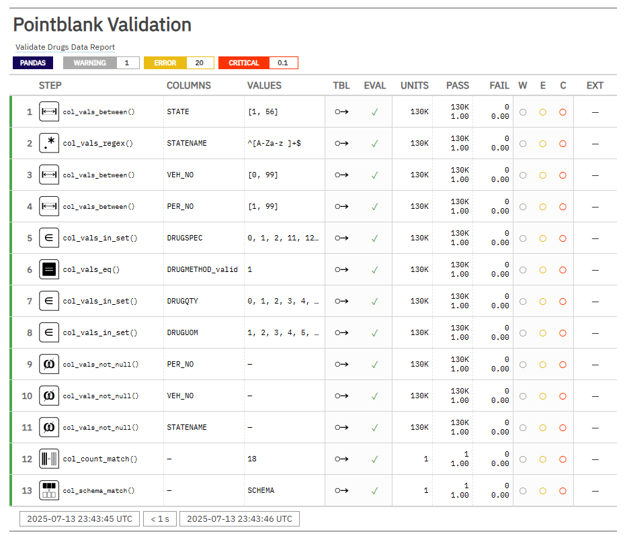Click the critical circle in step 3
Image resolution: width=625 pixels, height=548 pixels.
(x=562, y=175)
